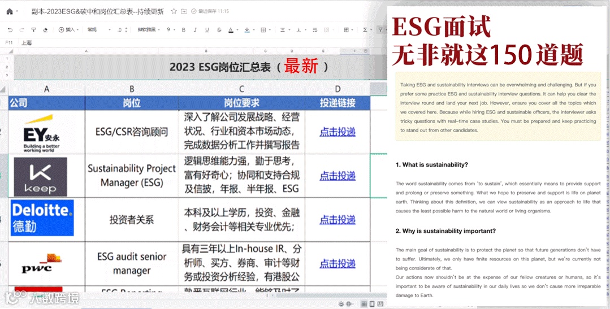Undo the last action

click(x=10, y=30)
